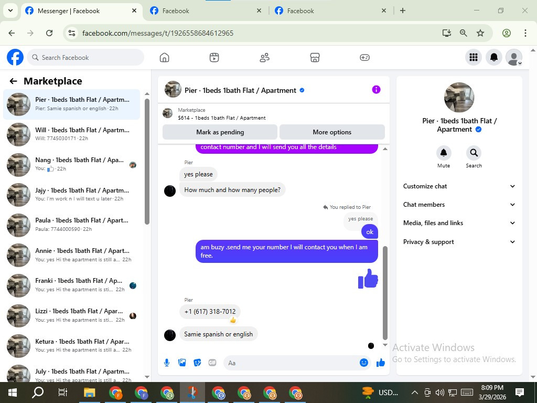The width and height of the screenshot is (537, 403).
Task: Open the Annie conversation
Action: click(x=71, y=255)
